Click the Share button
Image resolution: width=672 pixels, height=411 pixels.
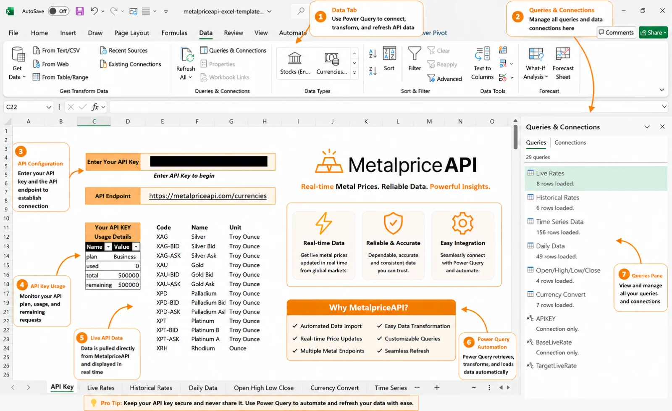tap(654, 32)
